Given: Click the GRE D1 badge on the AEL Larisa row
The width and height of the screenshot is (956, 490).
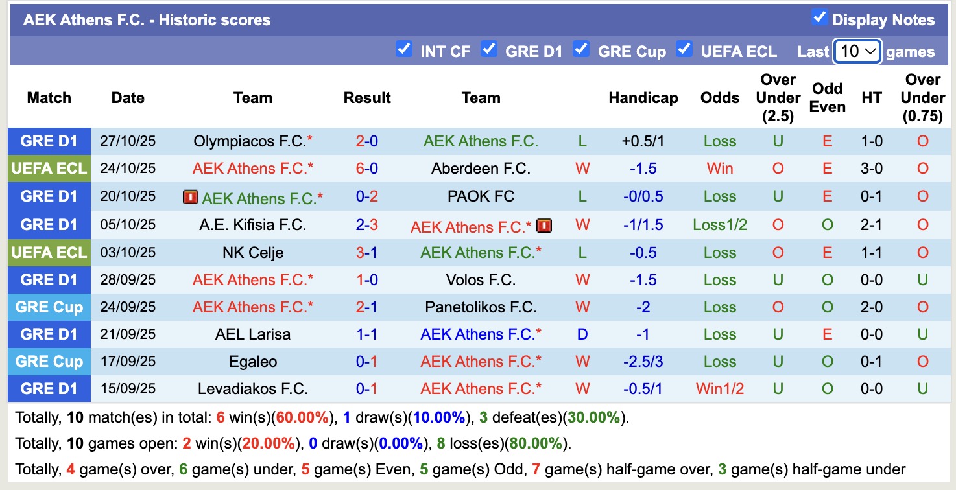Looking at the screenshot, I should pos(49,334).
